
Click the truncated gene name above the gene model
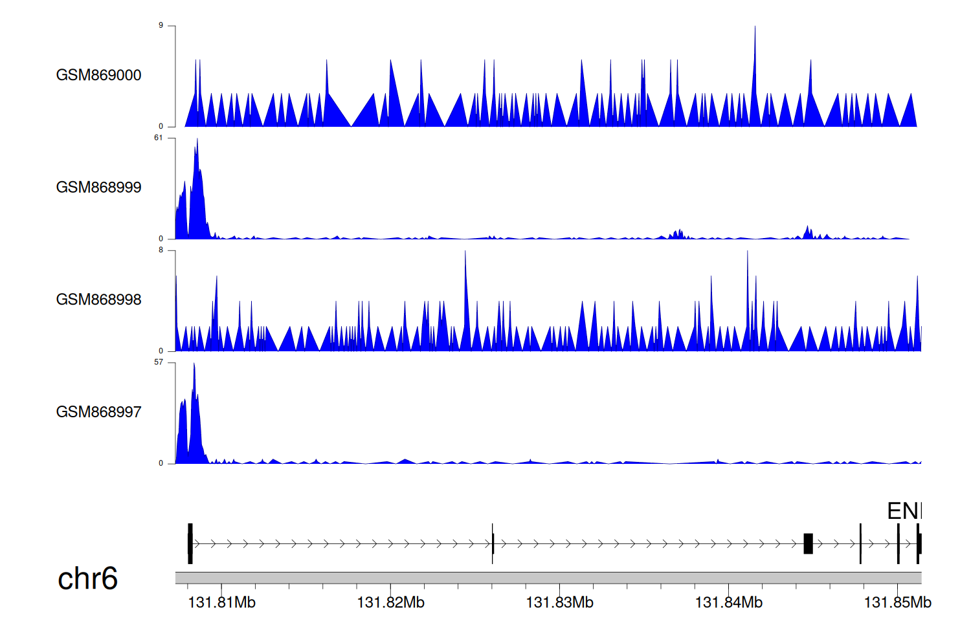click(904, 511)
